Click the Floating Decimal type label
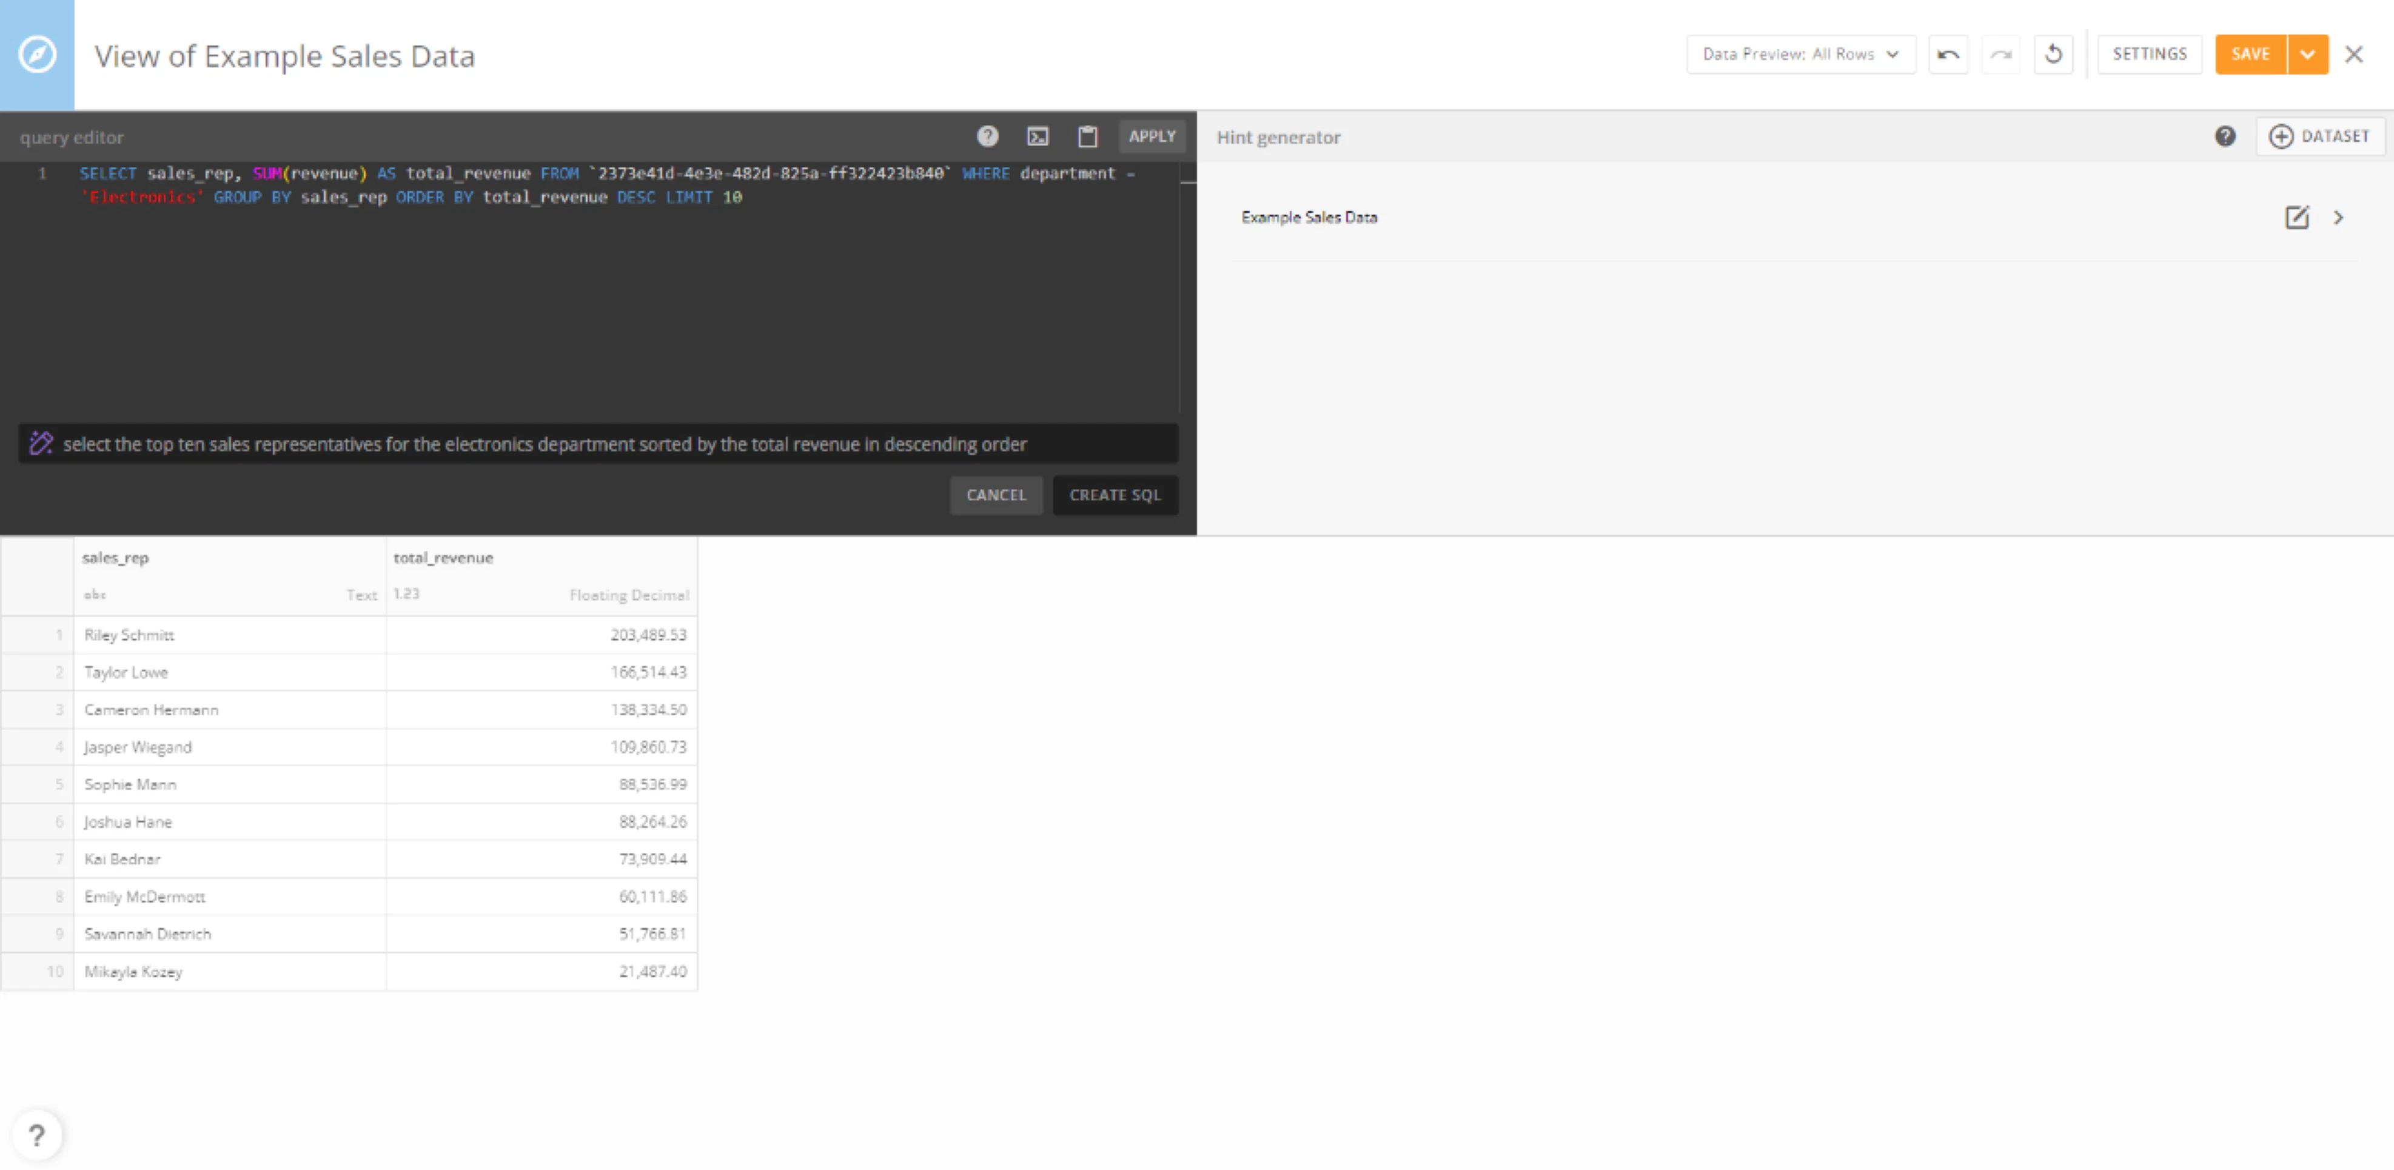The image size is (2394, 1170). [628, 595]
